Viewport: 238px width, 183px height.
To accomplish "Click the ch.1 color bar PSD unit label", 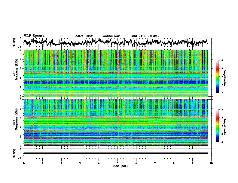I will point(225,78).
